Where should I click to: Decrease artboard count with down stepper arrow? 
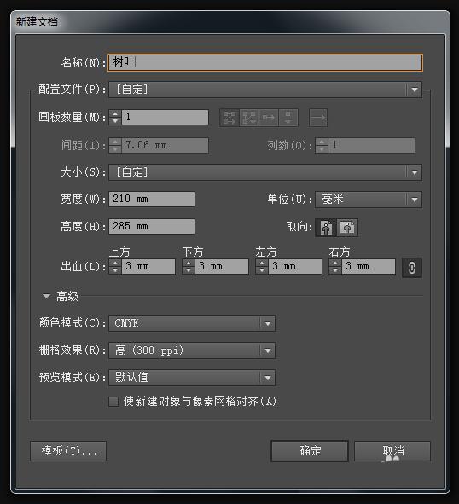[115, 121]
